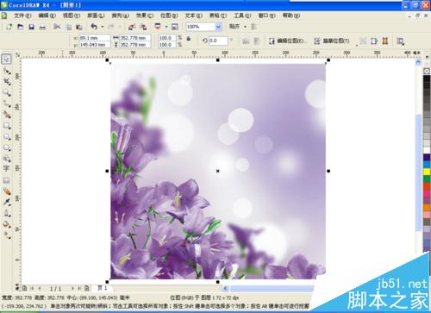This screenshot has height=313, width=431.
Task: Select the Text tool (字)
Action: pos(6,169)
